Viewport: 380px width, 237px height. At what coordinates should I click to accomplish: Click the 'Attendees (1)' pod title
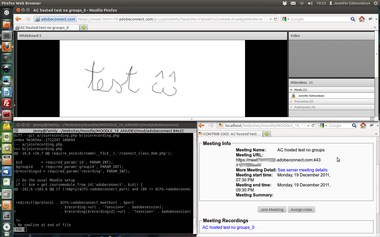coord(302,82)
